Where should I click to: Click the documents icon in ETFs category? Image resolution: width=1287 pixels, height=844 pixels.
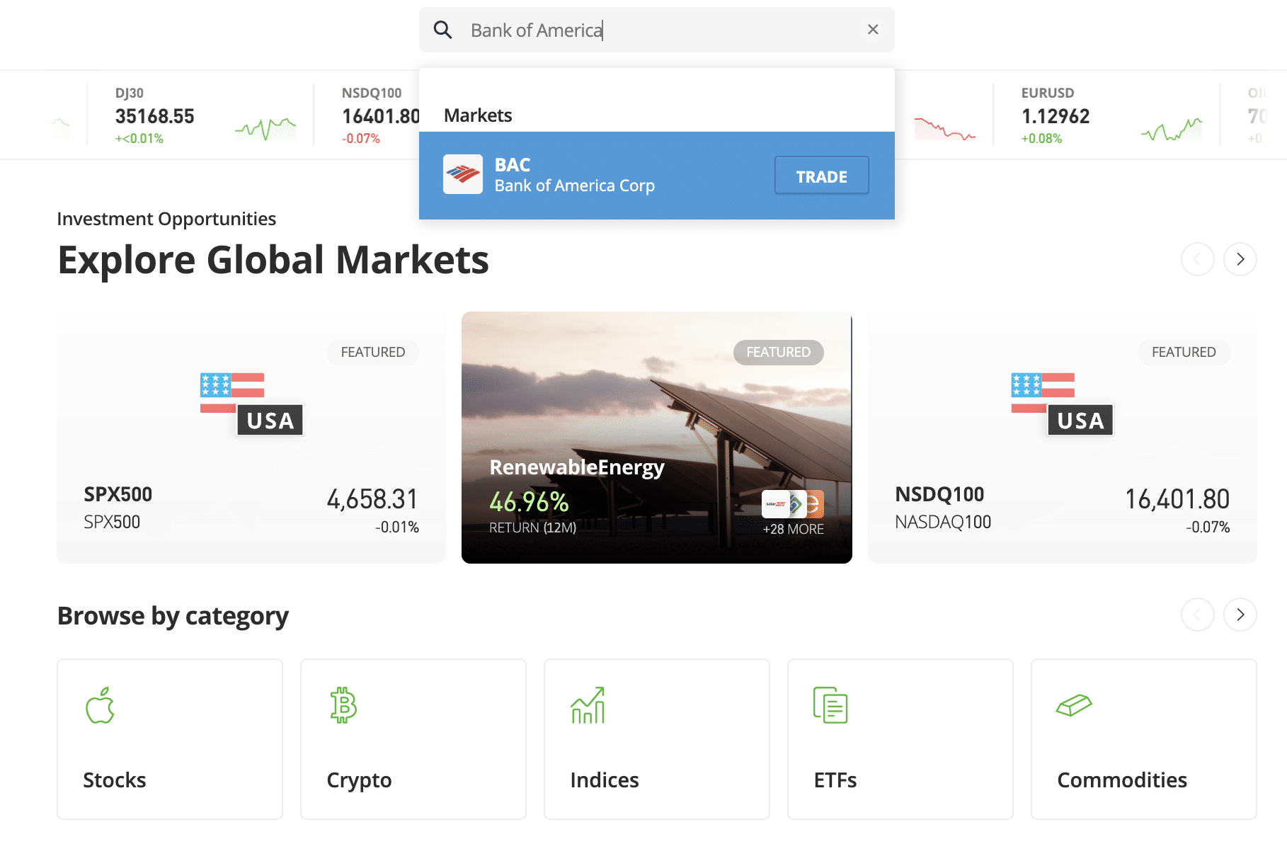pos(830,705)
